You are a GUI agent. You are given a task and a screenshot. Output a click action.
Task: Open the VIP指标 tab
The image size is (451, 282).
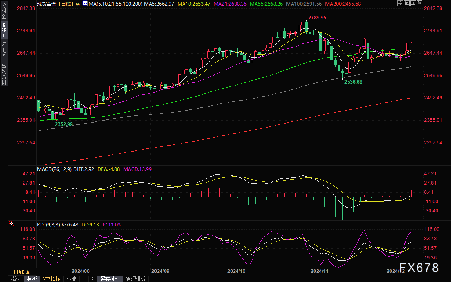click(52, 279)
